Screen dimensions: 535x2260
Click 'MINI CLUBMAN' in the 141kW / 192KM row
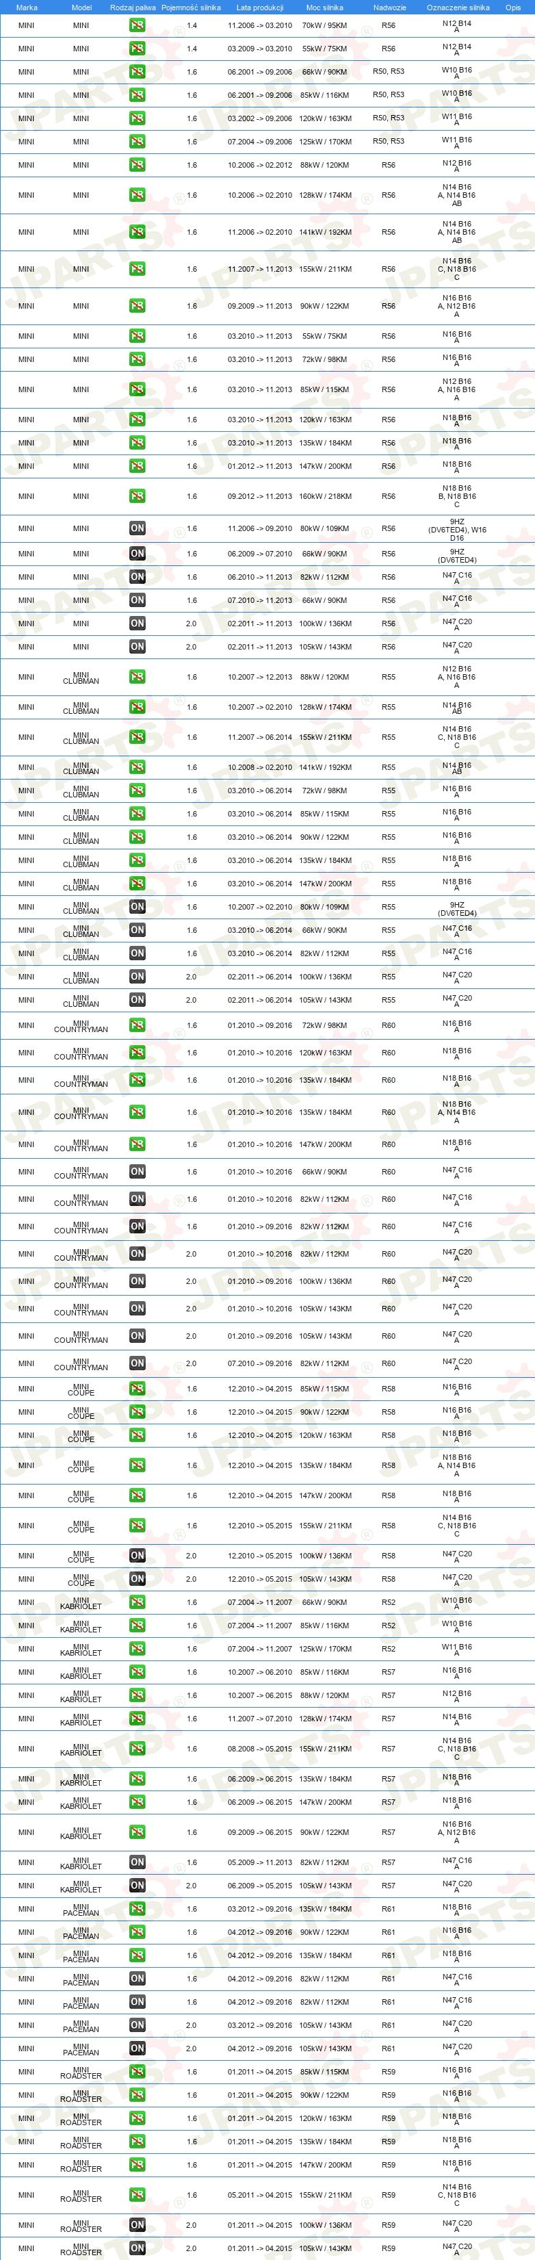(81, 769)
